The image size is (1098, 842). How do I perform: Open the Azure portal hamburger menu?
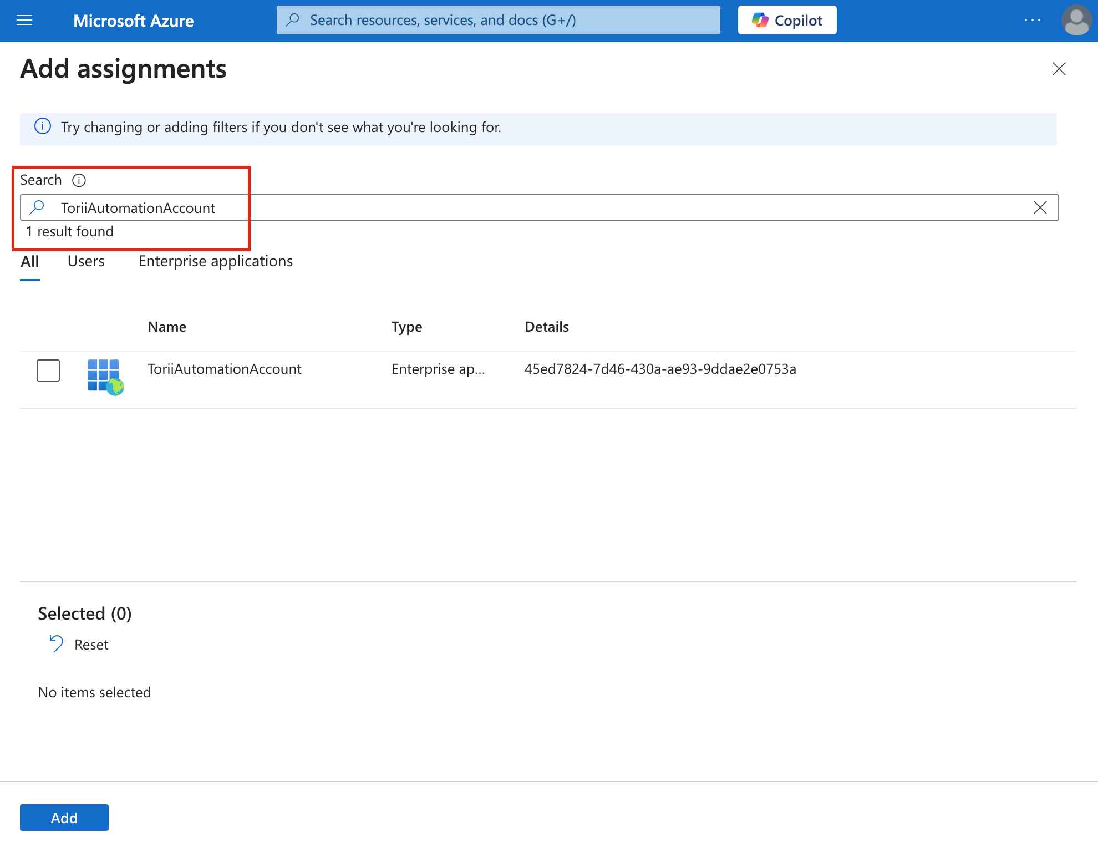point(24,21)
